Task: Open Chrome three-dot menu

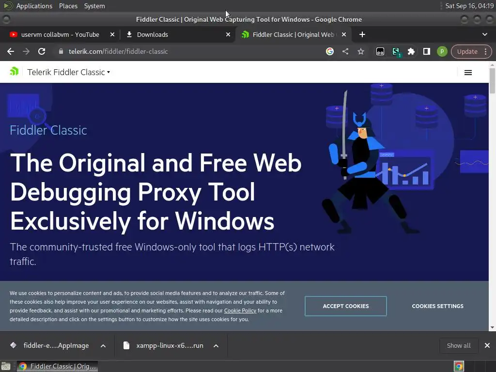Action: point(485,51)
